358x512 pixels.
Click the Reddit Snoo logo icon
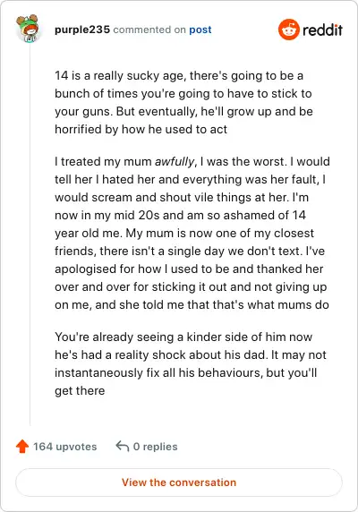coord(289,30)
